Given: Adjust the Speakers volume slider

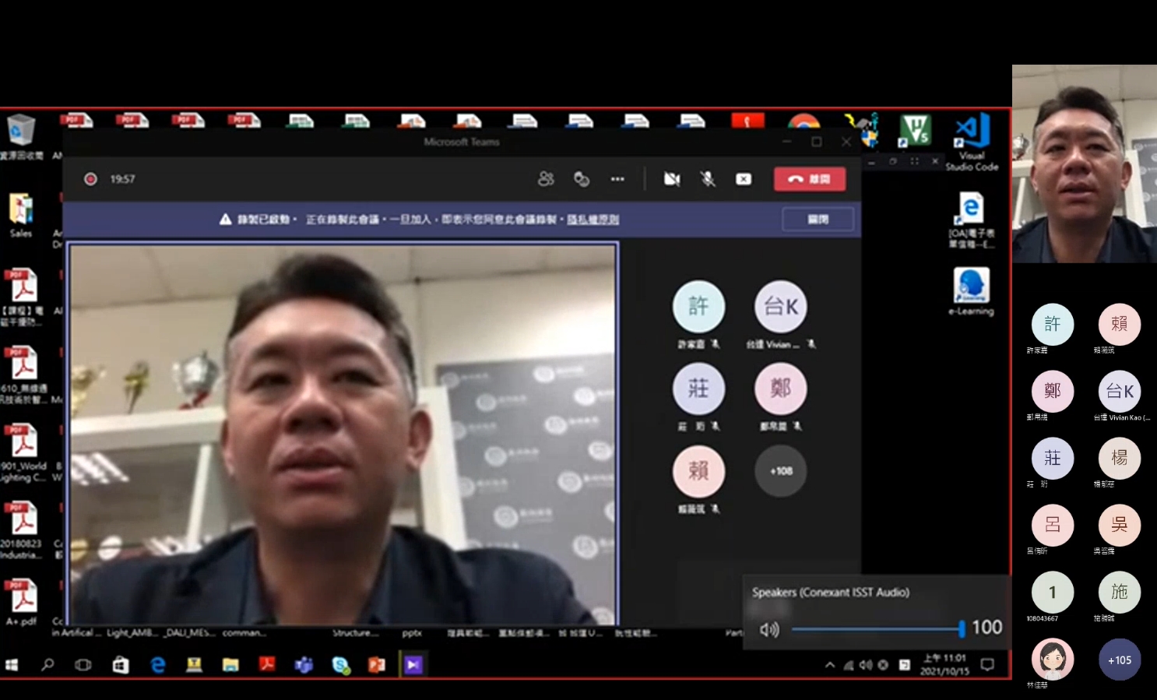Looking at the screenshot, I should pyautogui.click(x=878, y=628).
